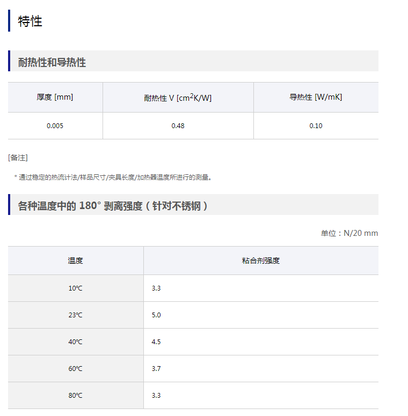Click the 0.10 thermal conductivity value

(316, 126)
